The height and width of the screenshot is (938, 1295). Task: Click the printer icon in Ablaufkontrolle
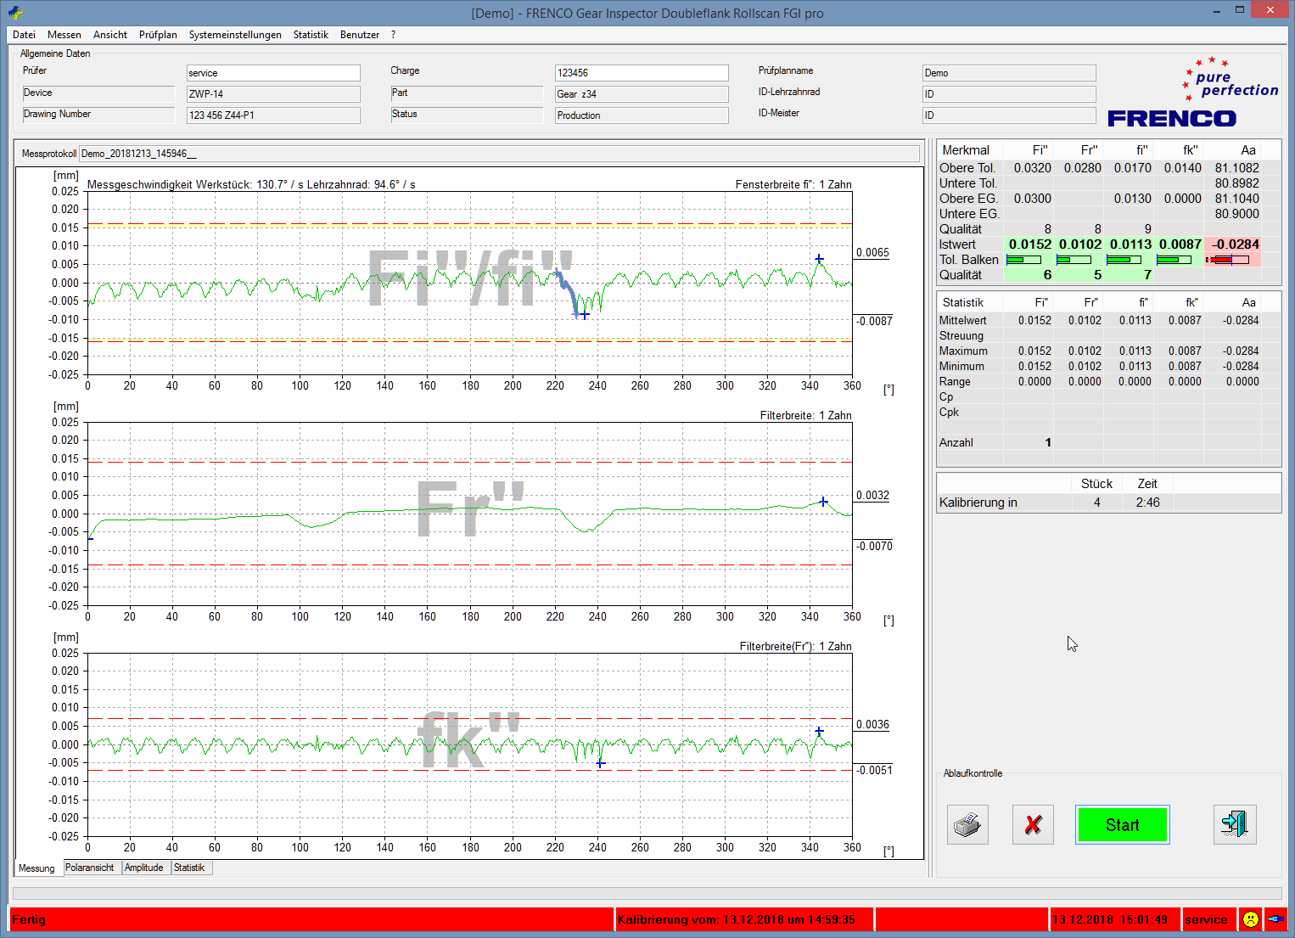tap(967, 824)
